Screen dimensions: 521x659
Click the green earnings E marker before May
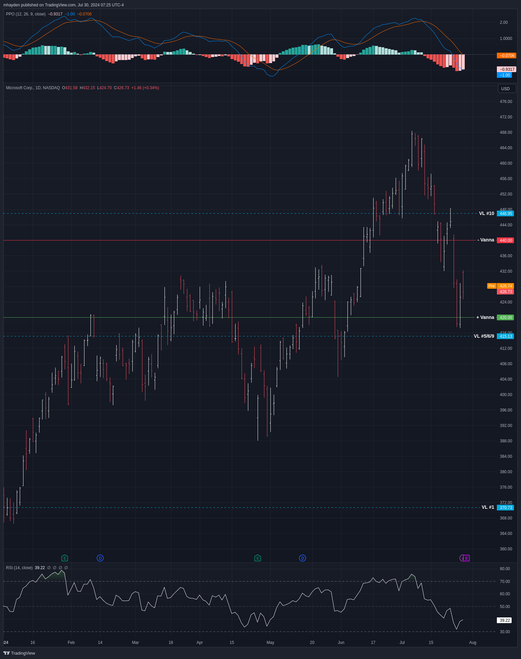pos(258,558)
